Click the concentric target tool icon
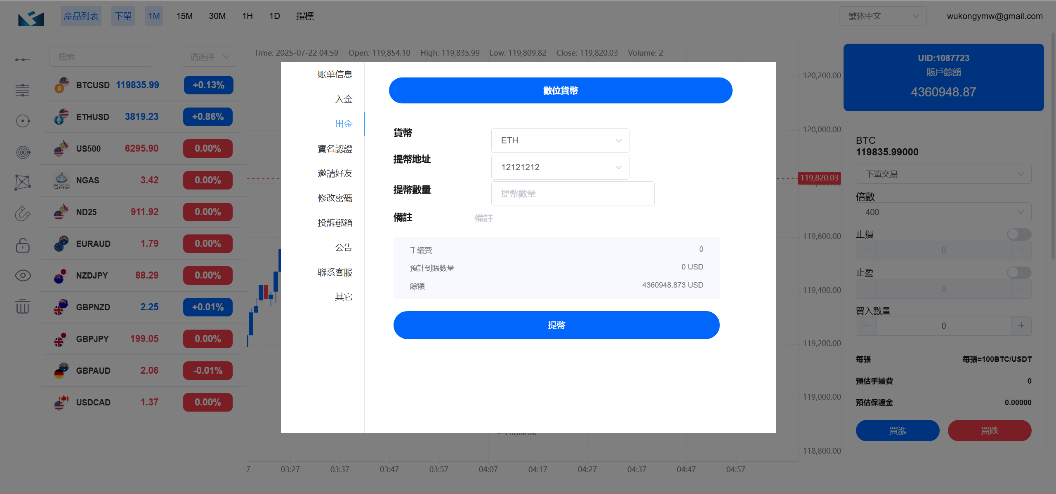 tap(23, 152)
